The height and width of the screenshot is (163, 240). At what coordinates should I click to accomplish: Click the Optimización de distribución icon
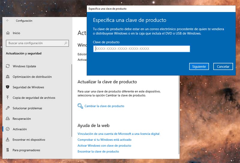pos(8,77)
